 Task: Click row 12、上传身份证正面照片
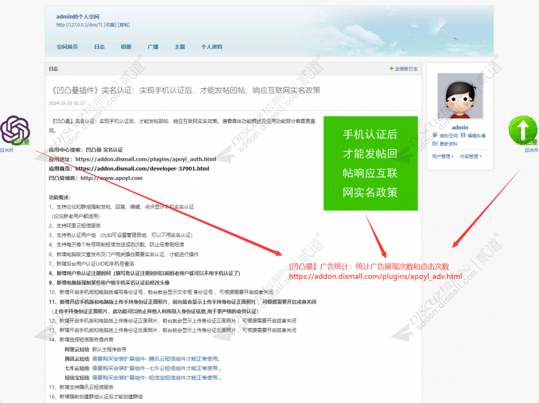click(172, 321)
